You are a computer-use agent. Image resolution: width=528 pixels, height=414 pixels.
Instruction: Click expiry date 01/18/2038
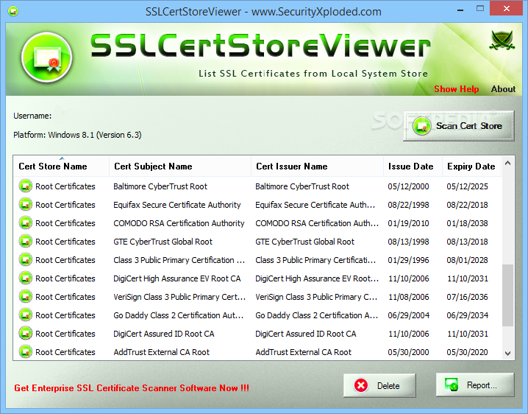click(468, 223)
